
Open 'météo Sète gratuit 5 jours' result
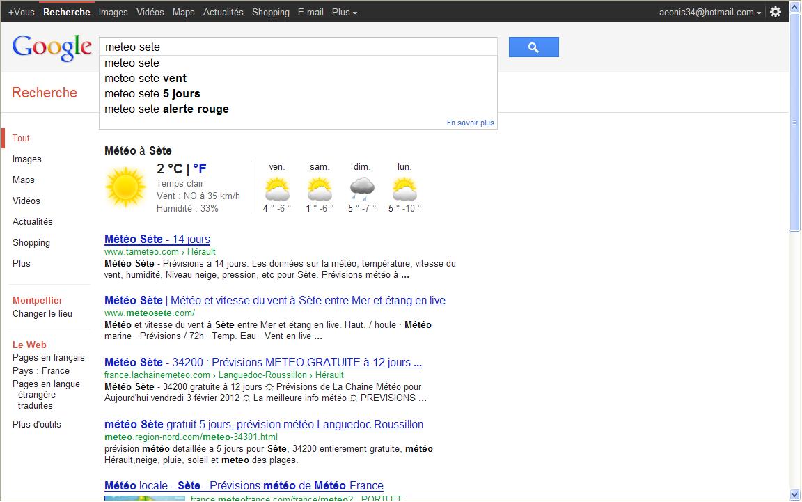(264, 424)
